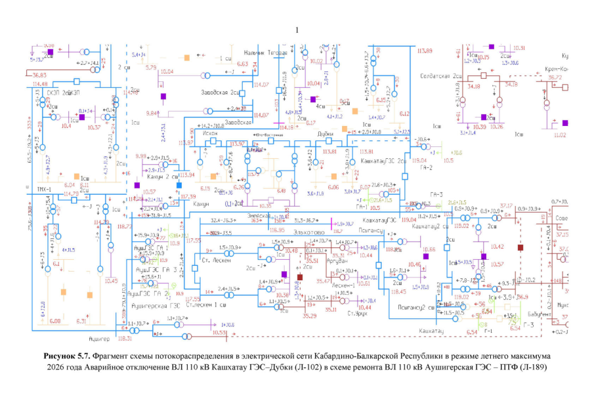The width and height of the screenshot is (594, 420).
Task: Click the "Псыгансу2 сш" bus label
Action: (416, 308)
